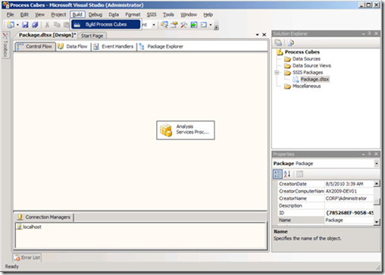Switch to the Start Page tab
The height and width of the screenshot is (275, 385).
pyautogui.click(x=92, y=36)
